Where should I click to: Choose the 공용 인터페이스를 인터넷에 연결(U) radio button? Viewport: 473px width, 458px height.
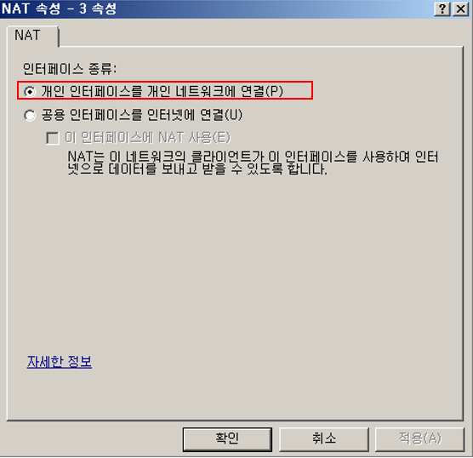133,115
